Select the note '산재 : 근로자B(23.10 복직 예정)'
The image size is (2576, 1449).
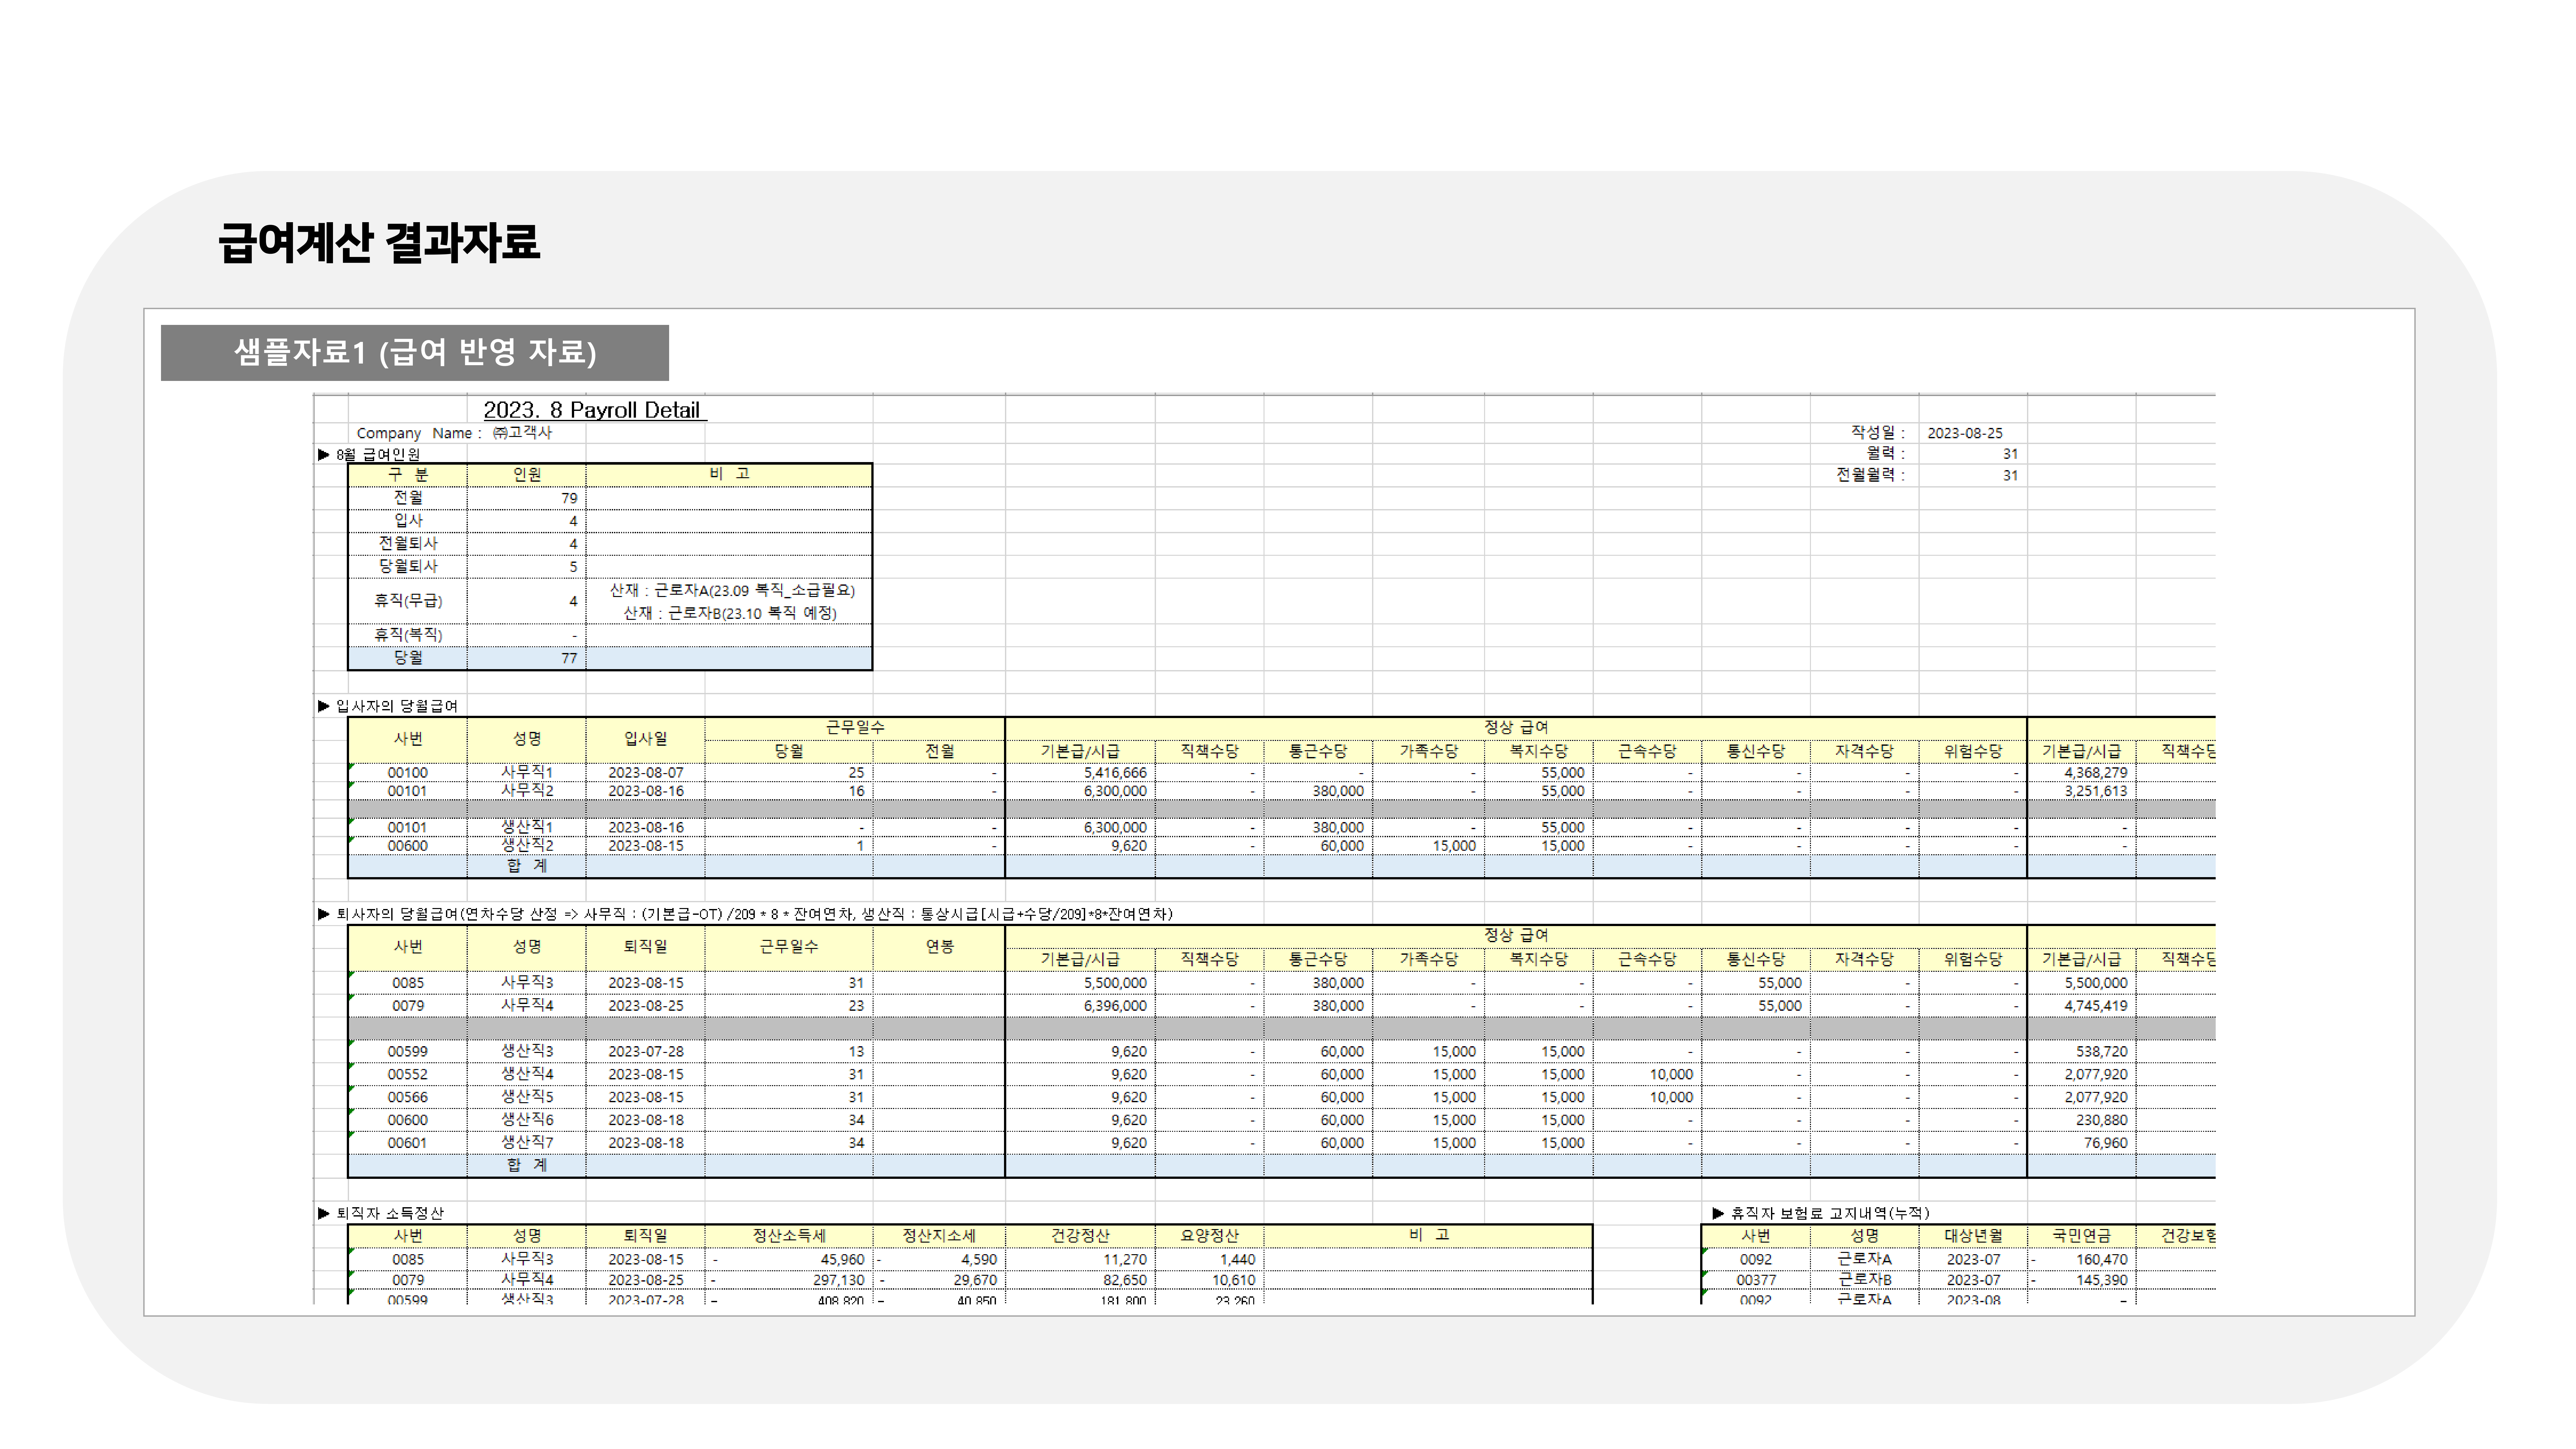coord(730,613)
